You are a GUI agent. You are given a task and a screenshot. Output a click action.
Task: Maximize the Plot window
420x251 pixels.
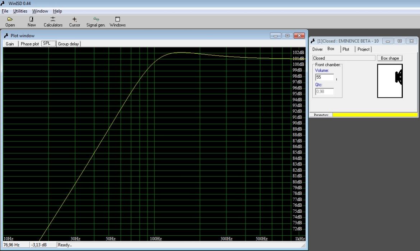click(x=287, y=35)
